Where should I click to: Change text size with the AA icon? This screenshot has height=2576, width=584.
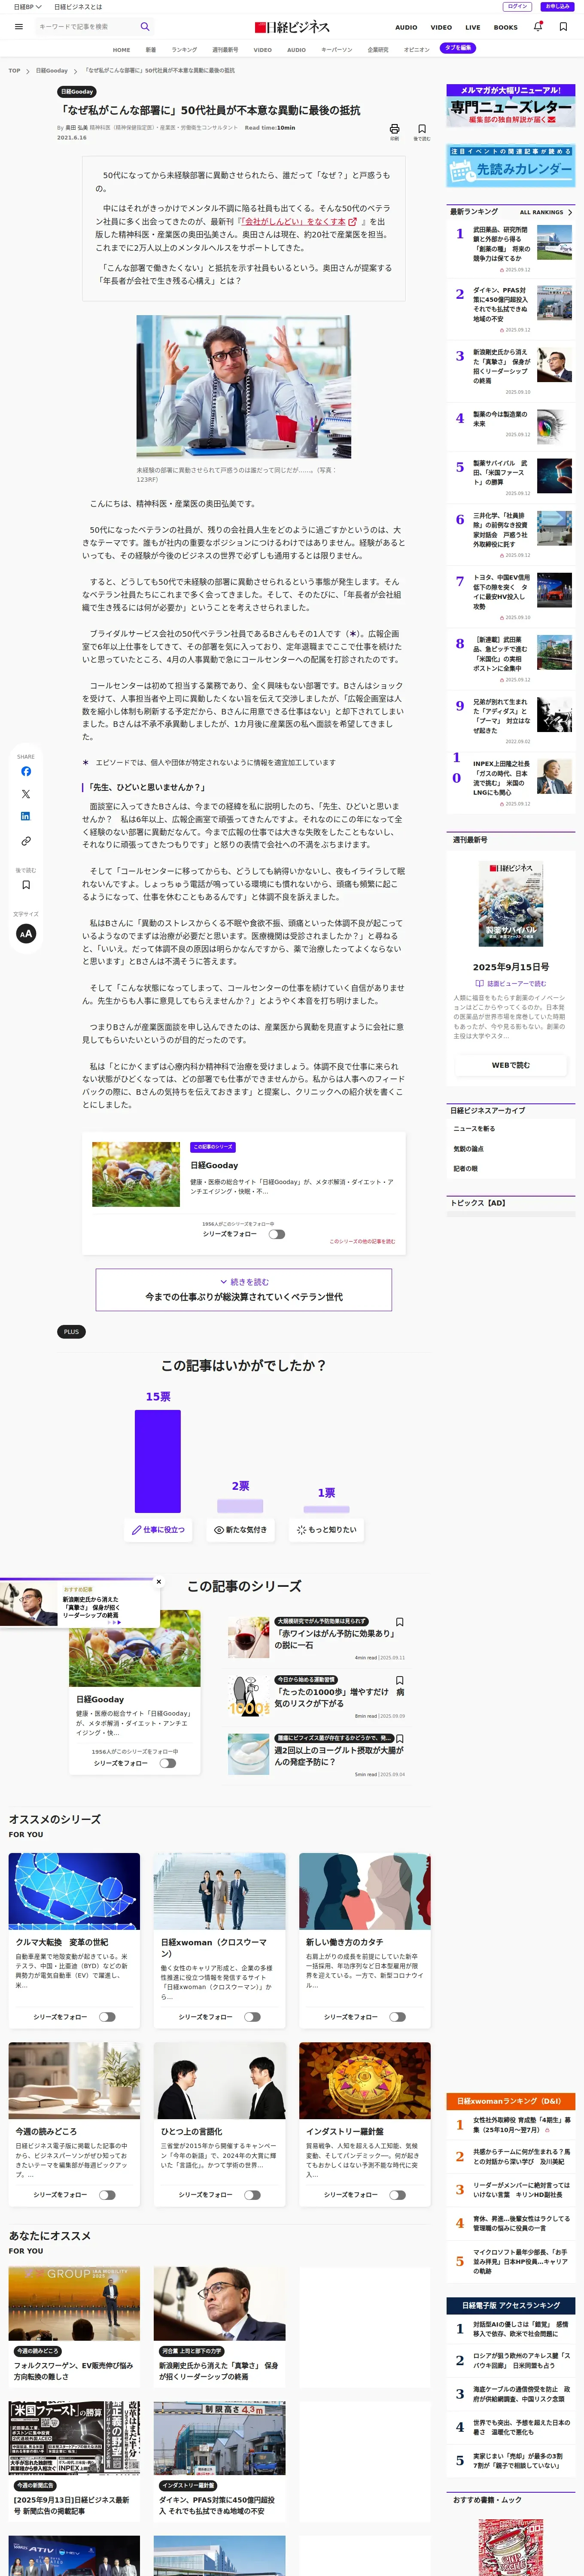(26, 933)
